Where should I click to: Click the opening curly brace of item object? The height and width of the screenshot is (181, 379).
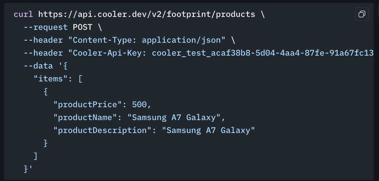click(46, 92)
